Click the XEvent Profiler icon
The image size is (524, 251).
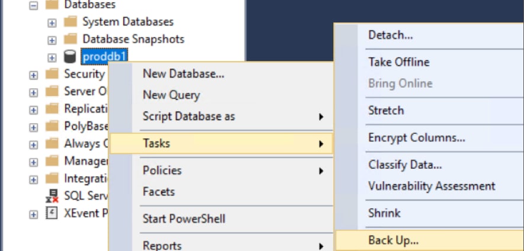tap(53, 213)
